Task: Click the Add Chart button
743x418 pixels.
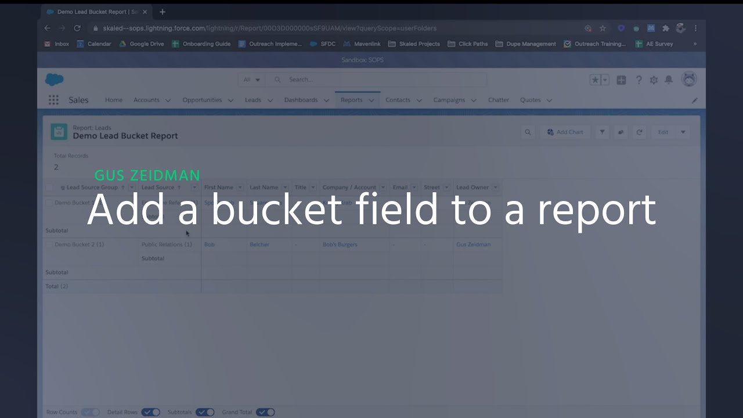Action: point(565,132)
